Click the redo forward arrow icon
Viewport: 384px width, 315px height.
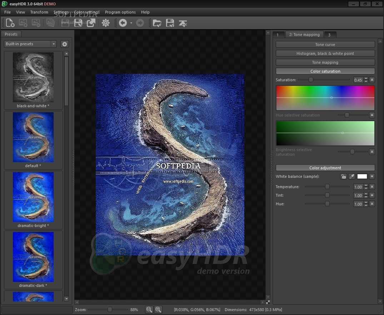coord(140,23)
